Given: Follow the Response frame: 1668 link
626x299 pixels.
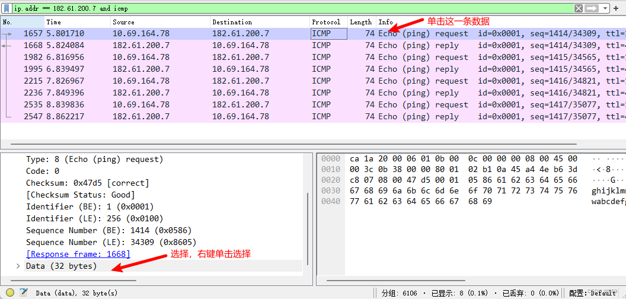Looking at the screenshot, I should (78, 255).
